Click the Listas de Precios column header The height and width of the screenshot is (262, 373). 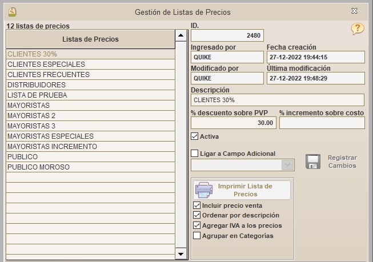90,39
